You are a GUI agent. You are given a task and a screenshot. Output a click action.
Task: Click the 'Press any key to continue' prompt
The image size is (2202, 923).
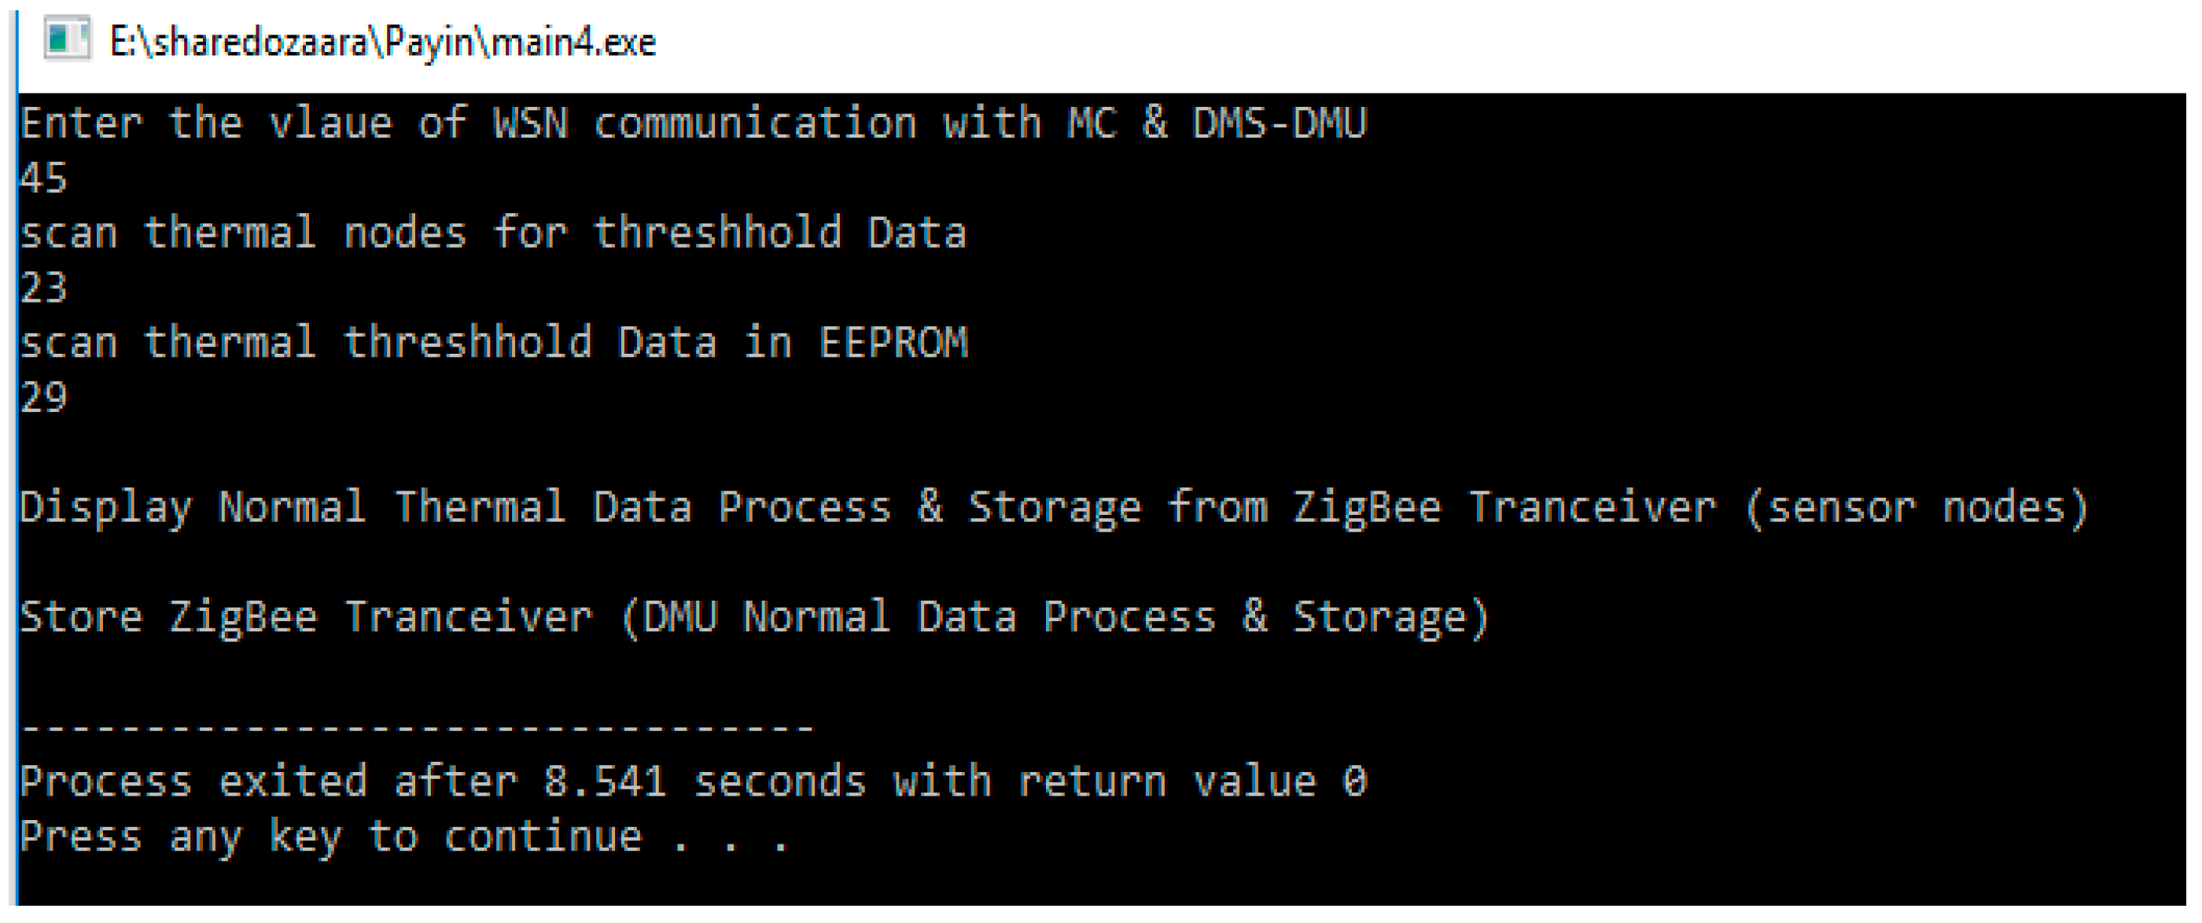coord(403,836)
